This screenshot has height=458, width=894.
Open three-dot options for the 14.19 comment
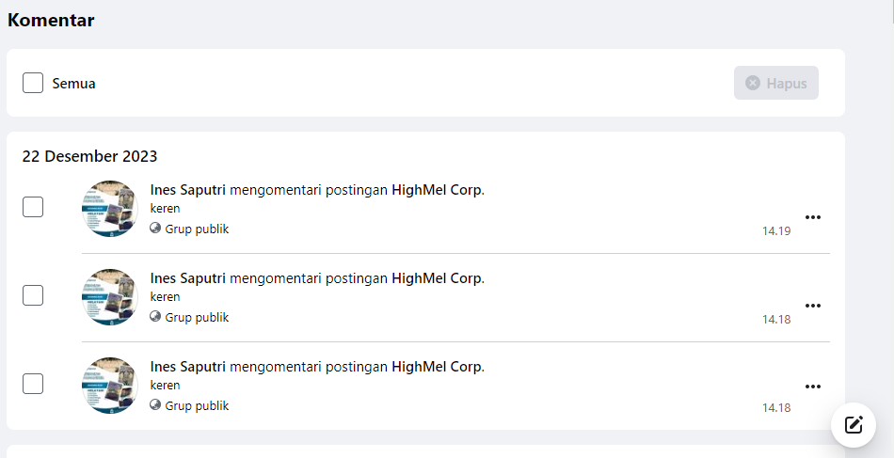coord(813,217)
